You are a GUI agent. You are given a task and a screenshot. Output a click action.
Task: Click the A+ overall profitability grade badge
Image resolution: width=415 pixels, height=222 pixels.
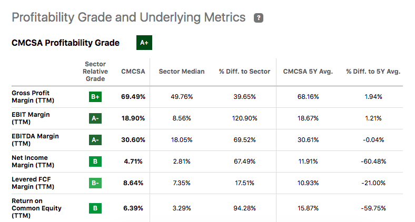[144, 43]
